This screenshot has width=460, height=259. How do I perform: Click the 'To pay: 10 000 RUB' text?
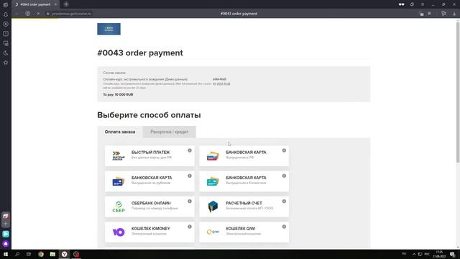click(x=118, y=94)
